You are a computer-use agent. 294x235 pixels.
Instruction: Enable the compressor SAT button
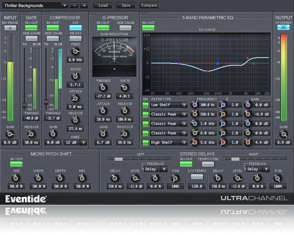[x=75, y=28]
